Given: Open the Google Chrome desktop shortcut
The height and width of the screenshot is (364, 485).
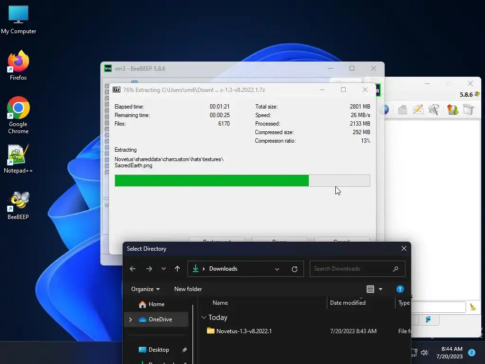Looking at the screenshot, I should pos(18,115).
